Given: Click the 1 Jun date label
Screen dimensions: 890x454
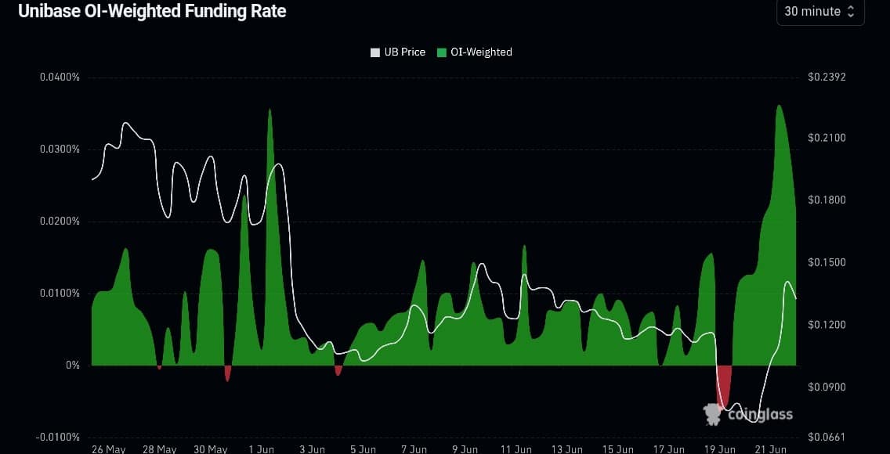Looking at the screenshot, I should (261, 449).
